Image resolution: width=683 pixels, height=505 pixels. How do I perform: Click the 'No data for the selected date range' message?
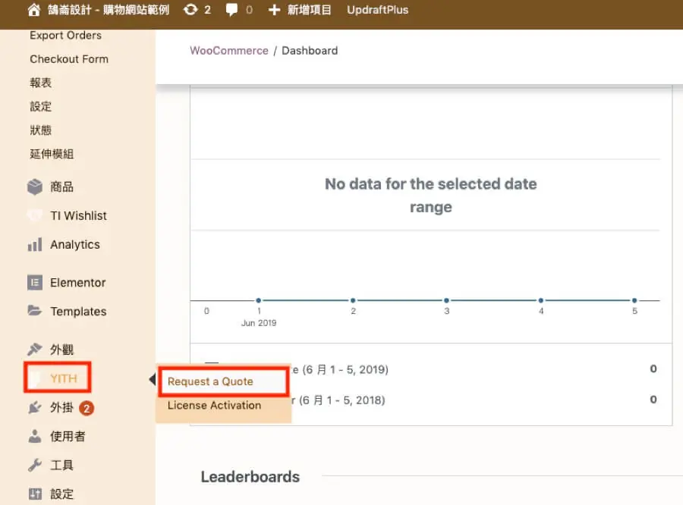[x=431, y=196]
